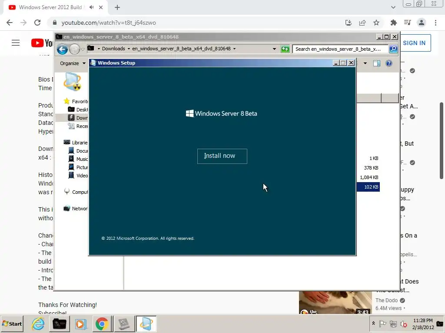Show hidden system tray icons
The image size is (445, 333).
(373, 323)
